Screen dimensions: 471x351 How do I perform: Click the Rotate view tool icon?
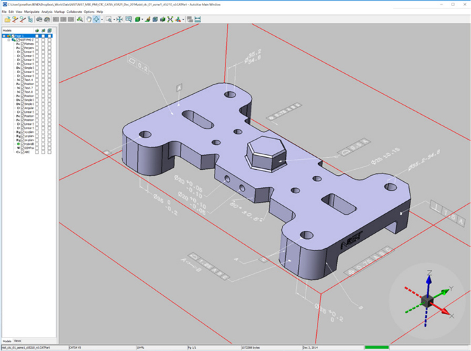[97, 19]
